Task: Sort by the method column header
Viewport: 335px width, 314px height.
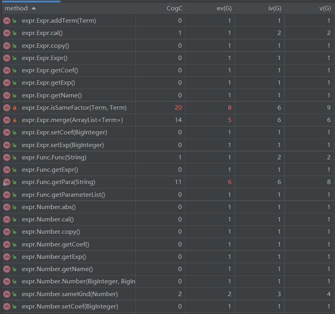Action: (x=16, y=8)
